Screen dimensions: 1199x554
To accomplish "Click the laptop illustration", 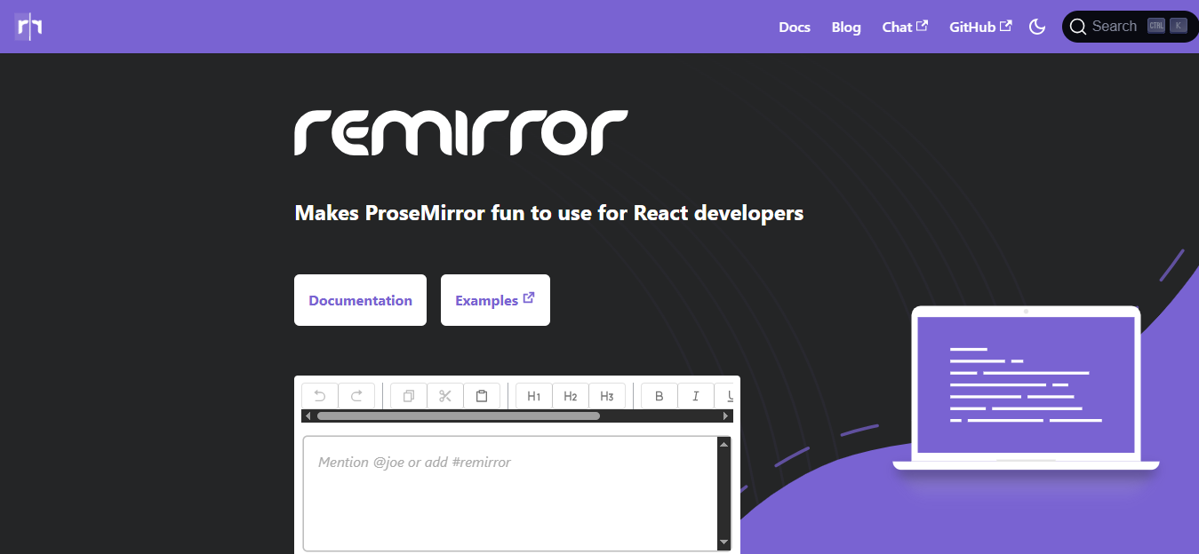I will 1026,389.
